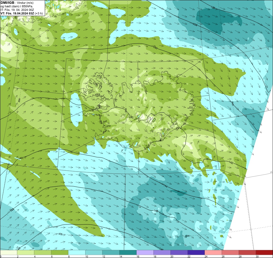Click the legend scale value 4
The image size is (273, 258).
35,256
